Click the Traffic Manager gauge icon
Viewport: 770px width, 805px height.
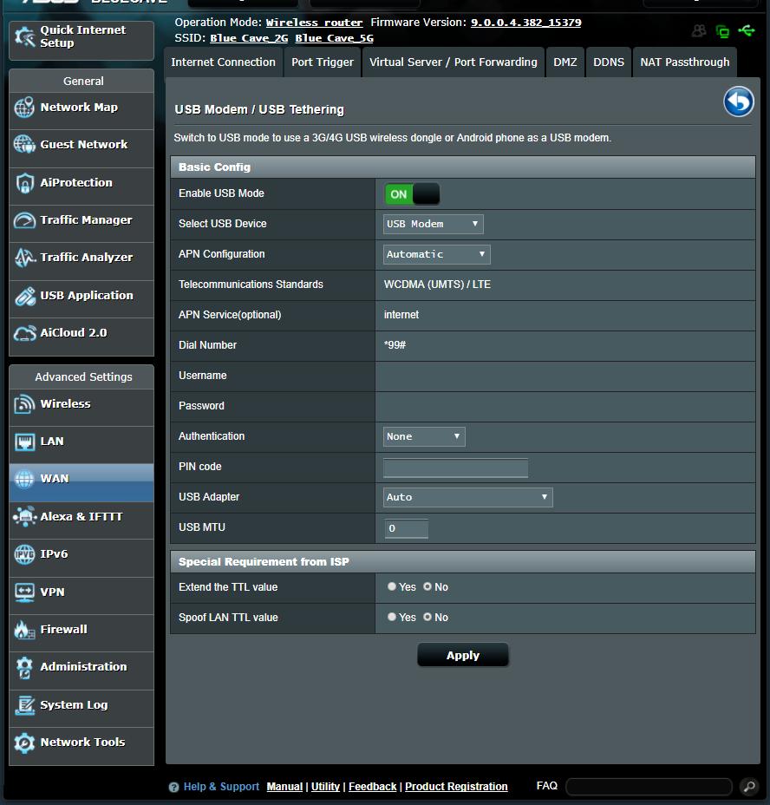[x=24, y=220]
